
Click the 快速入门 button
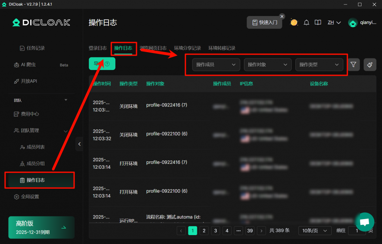pyautogui.click(x=264, y=22)
